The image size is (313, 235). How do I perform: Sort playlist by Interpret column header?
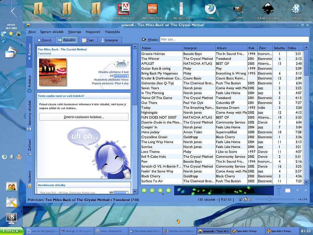point(199,48)
